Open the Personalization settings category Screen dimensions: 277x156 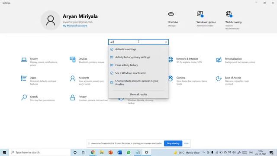click(235, 60)
